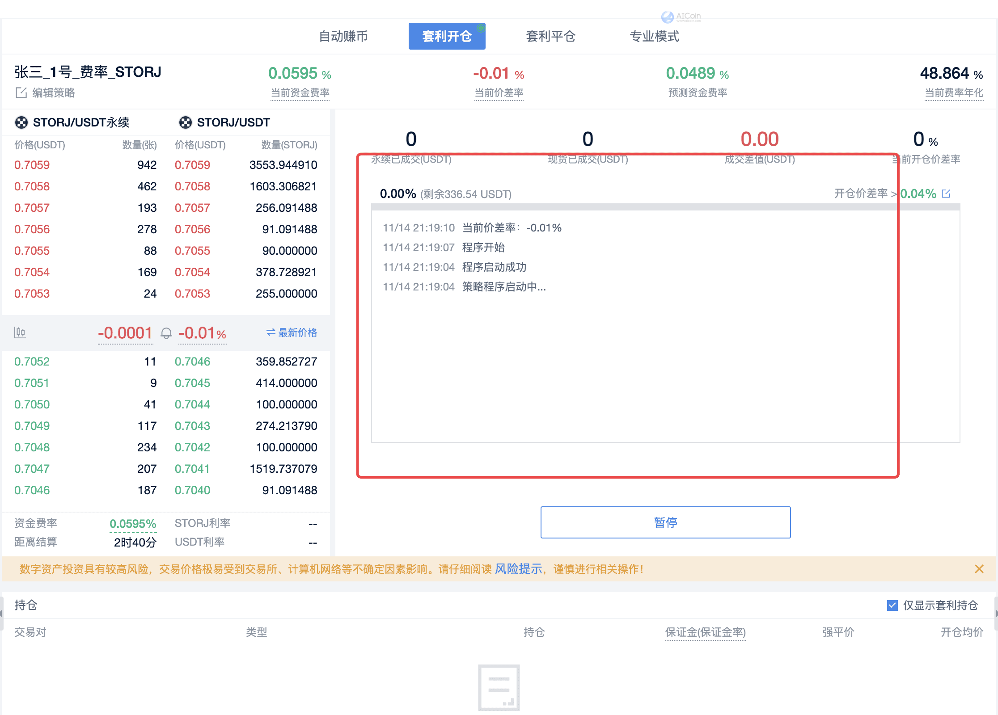The width and height of the screenshot is (998, 715).
Task: Click the 强平价 column header
Action: coord(838,632)
